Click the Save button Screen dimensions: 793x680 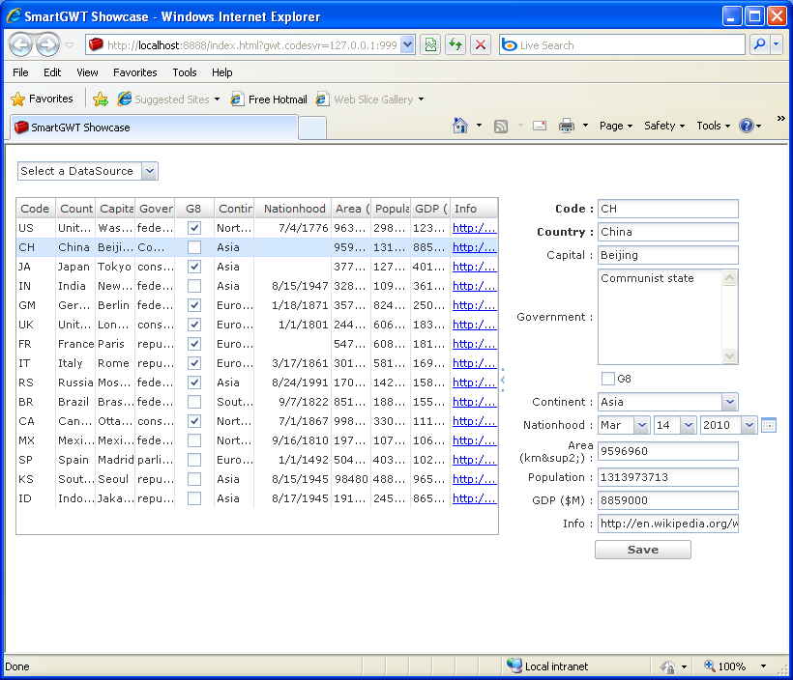(643, 550)
